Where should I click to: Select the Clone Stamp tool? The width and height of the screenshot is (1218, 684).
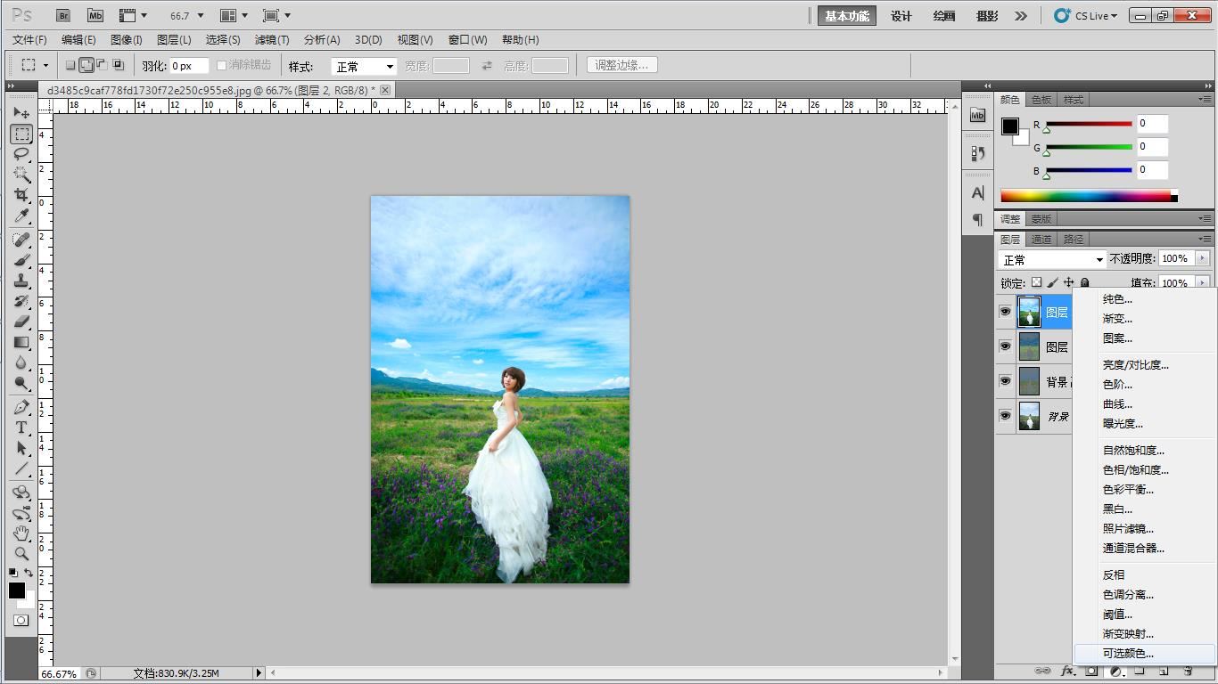[x=21, y=281]
